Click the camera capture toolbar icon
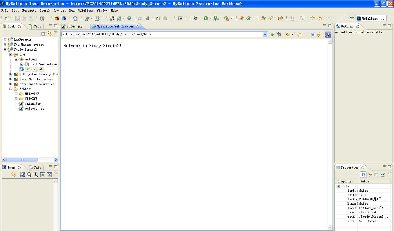 (x=180, y=18)
